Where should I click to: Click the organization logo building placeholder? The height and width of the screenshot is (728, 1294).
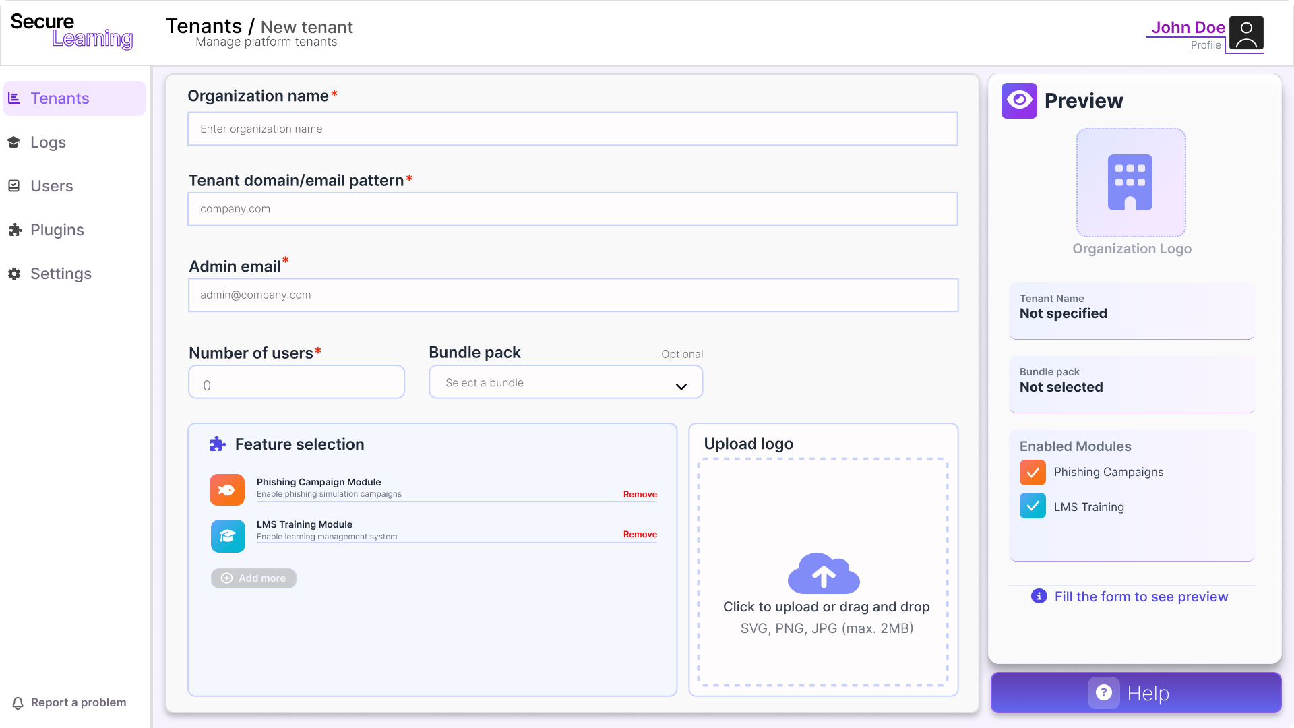click(1130, 183)
